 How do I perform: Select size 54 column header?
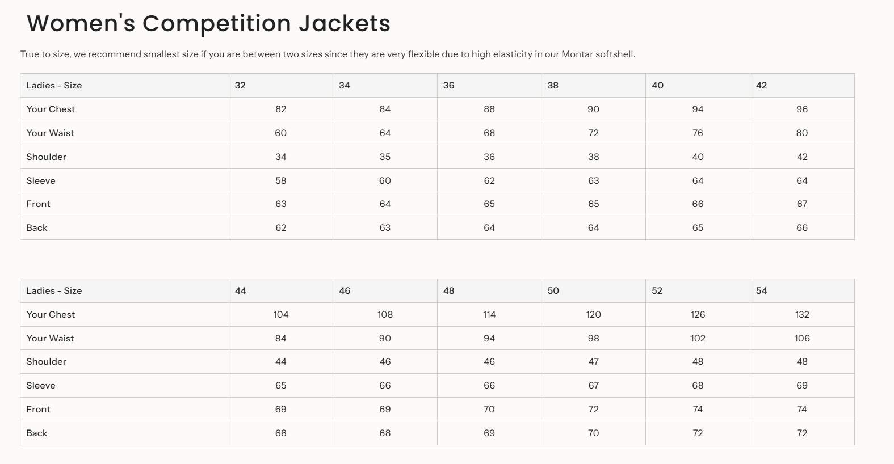pyautogui.click(x=761, y=290)
